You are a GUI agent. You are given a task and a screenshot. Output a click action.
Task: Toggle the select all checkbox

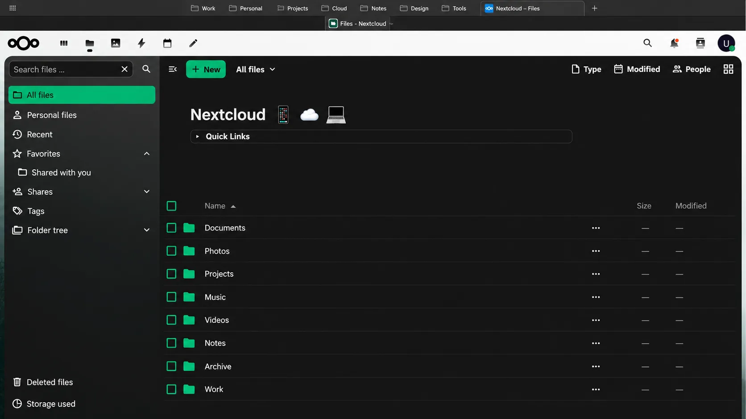click(x=171, y=206)
